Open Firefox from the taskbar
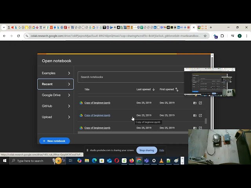Image resolution: width=251 pixels, height=188 pixels. (132, 161)
